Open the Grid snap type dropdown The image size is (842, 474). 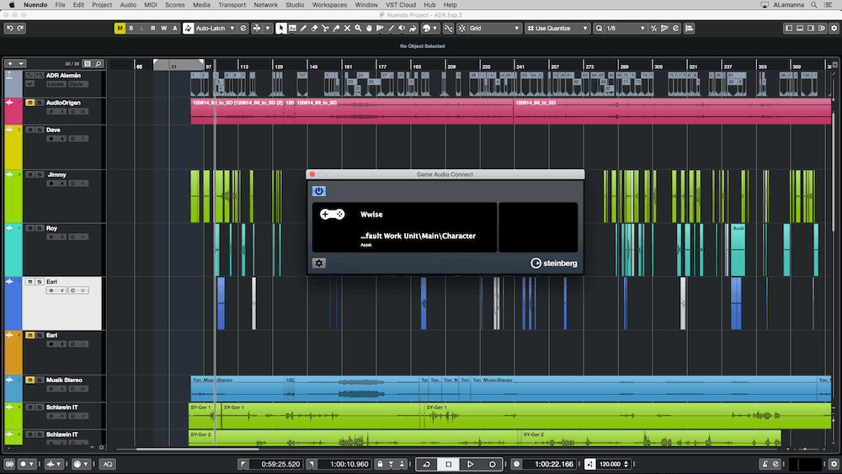tap(494, 28)
